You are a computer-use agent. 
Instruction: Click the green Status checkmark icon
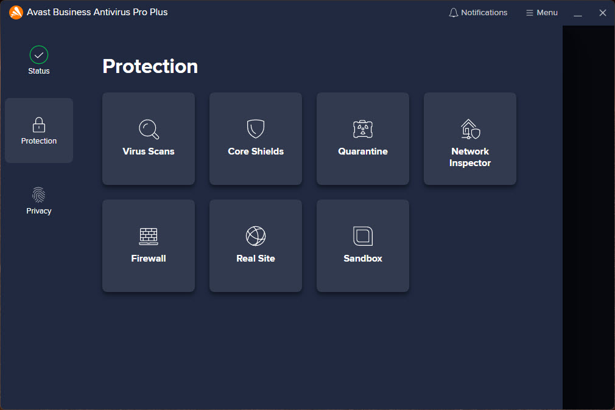point(39,55)
